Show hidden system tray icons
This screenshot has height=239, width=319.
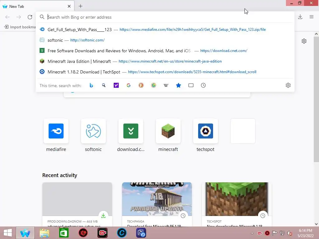252,233
